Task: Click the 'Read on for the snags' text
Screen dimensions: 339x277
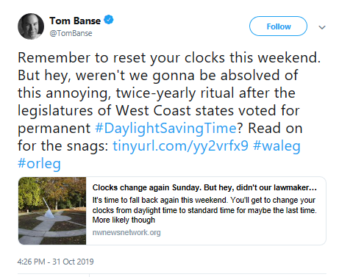Action: (x=160, y=137)
